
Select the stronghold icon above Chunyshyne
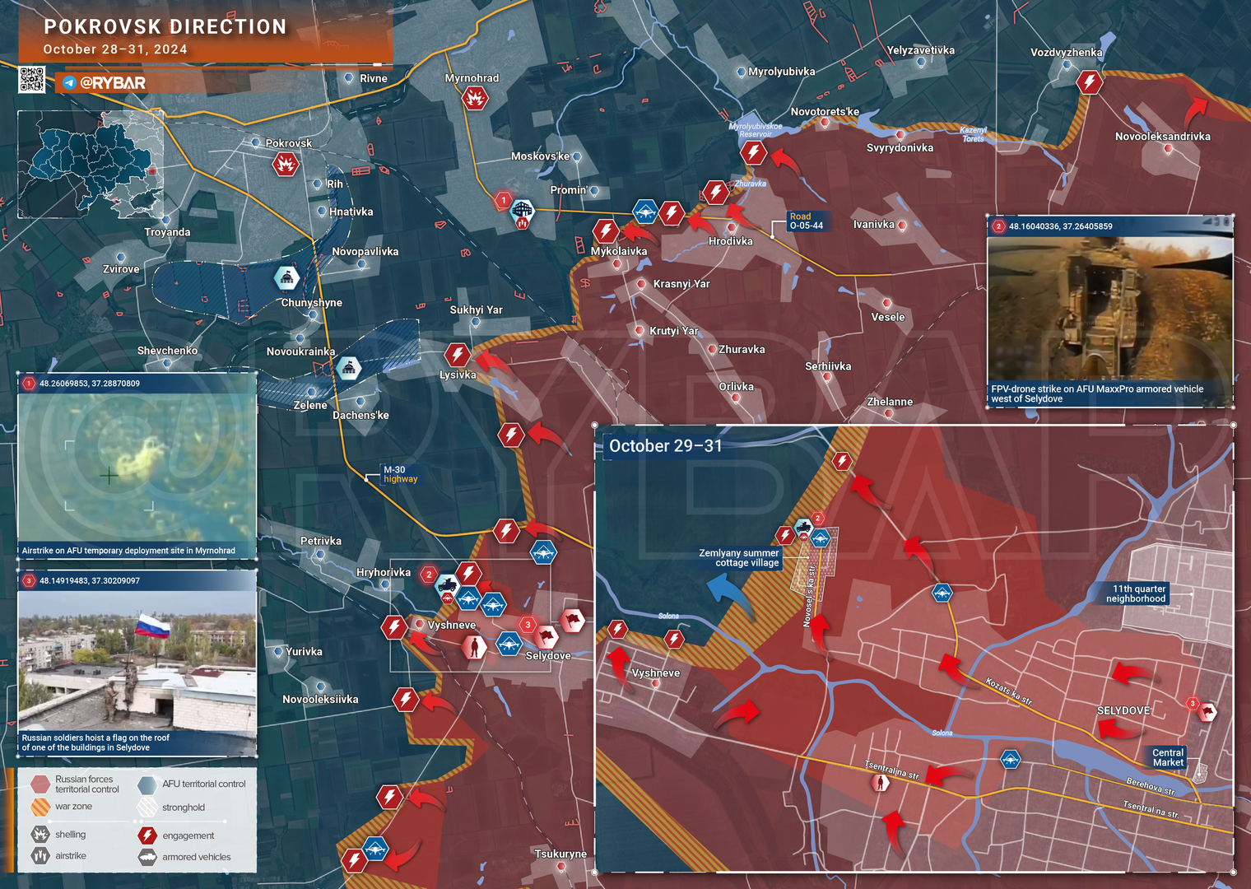tap(286, 278)
